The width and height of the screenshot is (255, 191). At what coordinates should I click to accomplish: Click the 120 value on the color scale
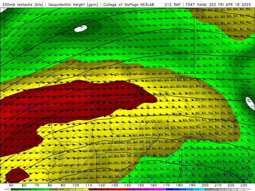[x=102, y=185]
